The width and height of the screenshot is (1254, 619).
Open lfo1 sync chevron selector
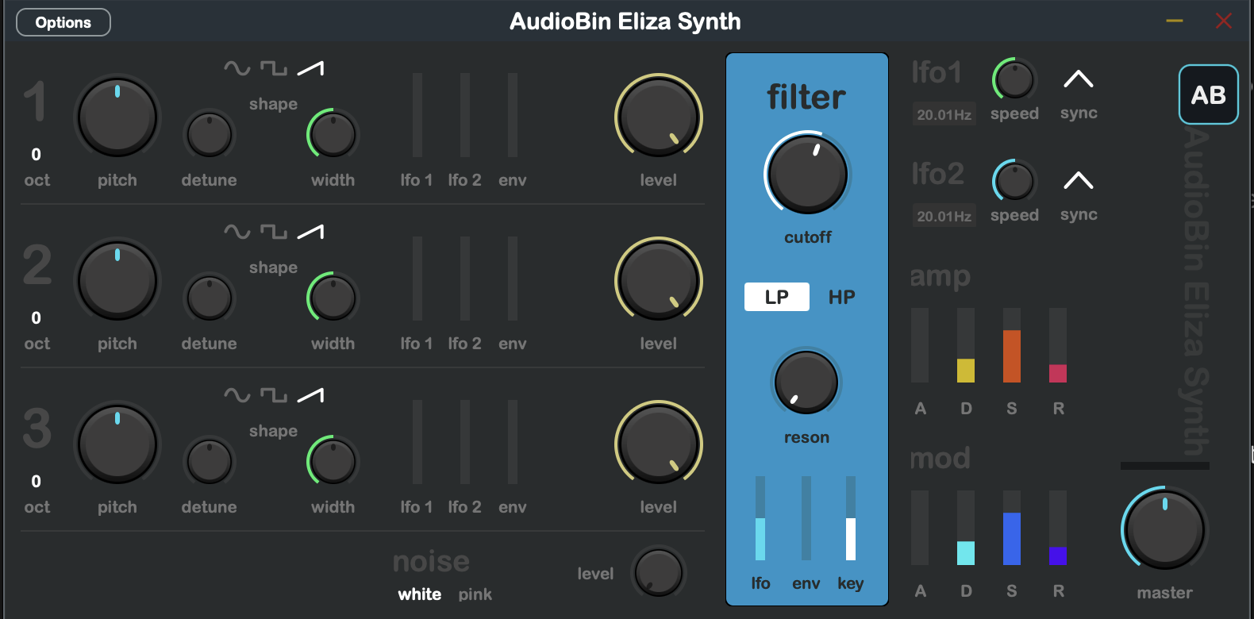tap(1079, 79)
